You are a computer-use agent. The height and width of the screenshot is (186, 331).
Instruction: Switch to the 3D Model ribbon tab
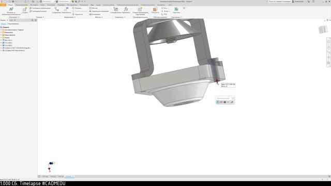(34, 5)
